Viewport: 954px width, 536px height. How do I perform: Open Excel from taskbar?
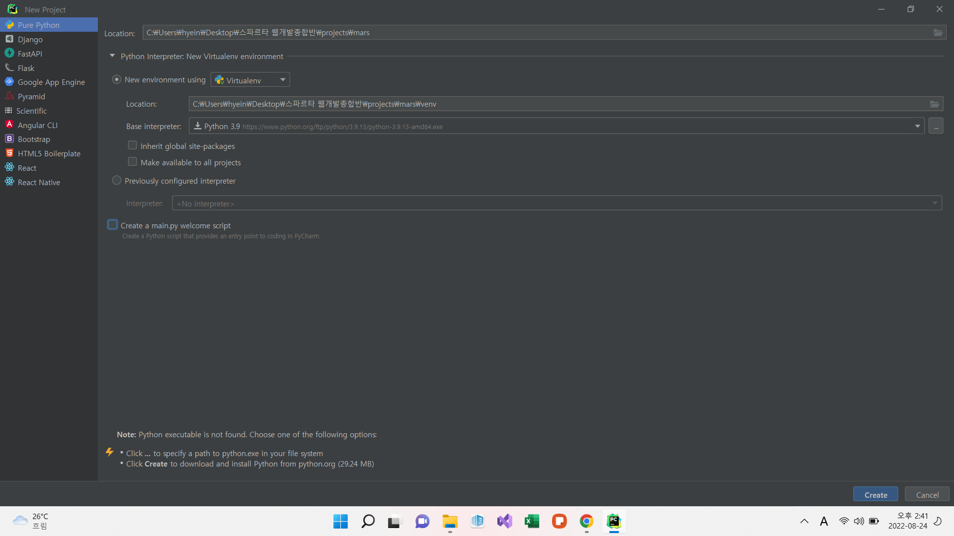click(x=532, y=521)
